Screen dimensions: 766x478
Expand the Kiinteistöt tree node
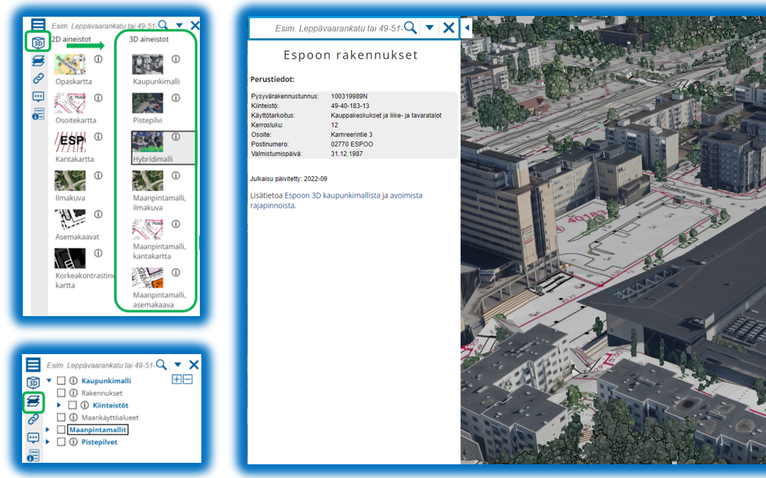point(59,405)
